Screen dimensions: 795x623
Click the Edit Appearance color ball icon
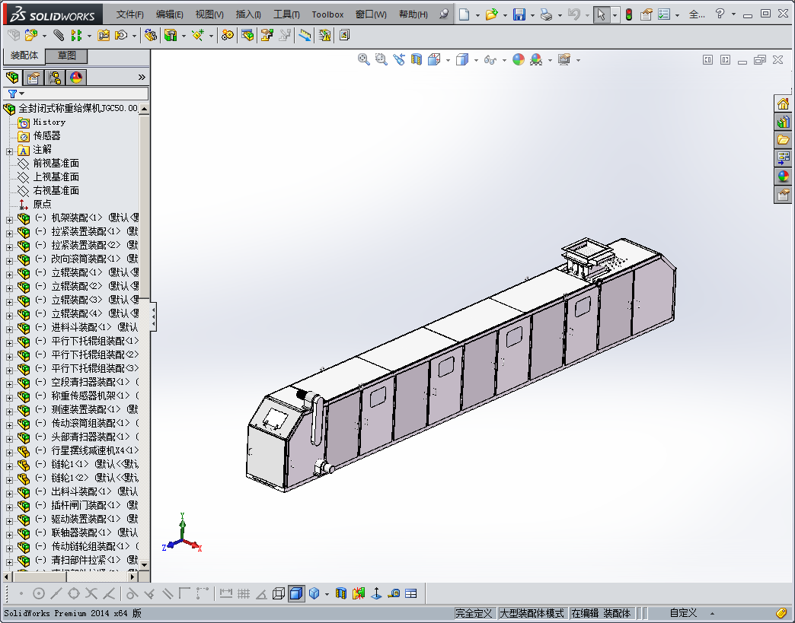518,59
